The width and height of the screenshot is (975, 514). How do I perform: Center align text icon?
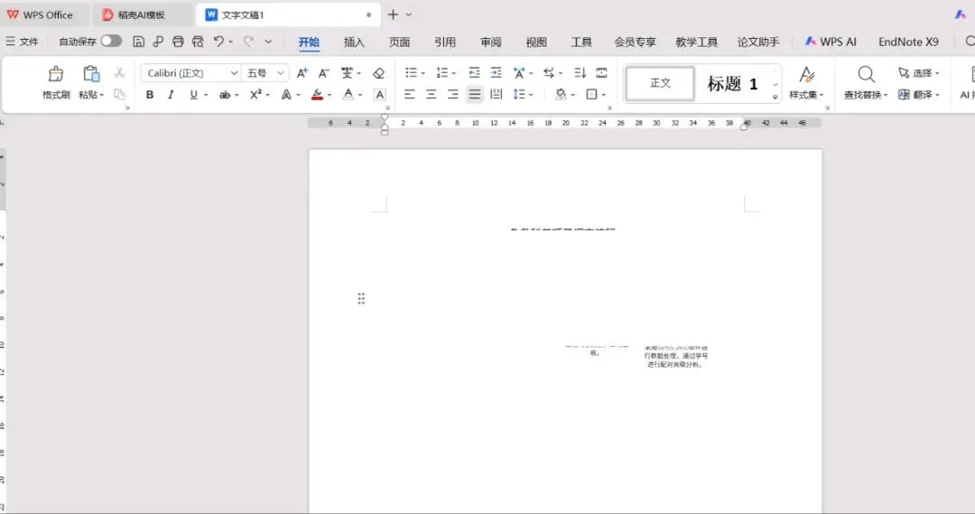tap(431, 95)
